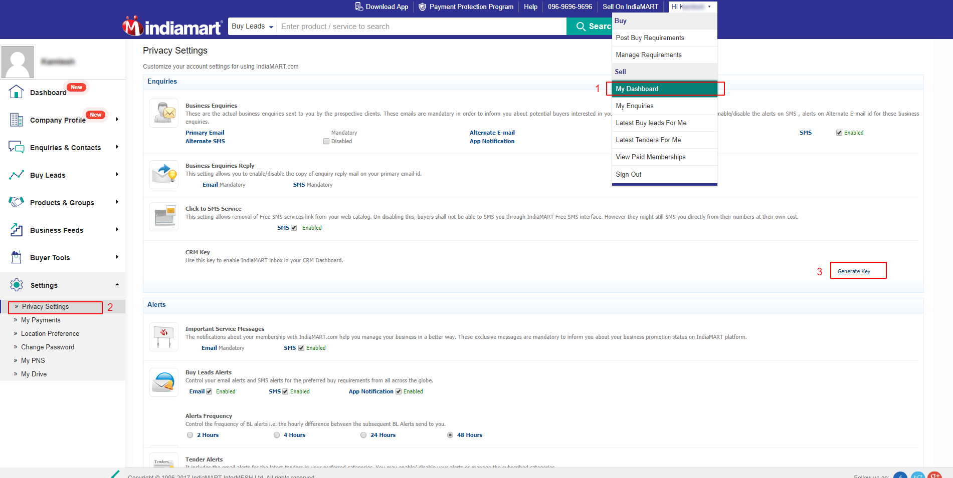Select 2 Hours alert frequency

coord(190,435)
